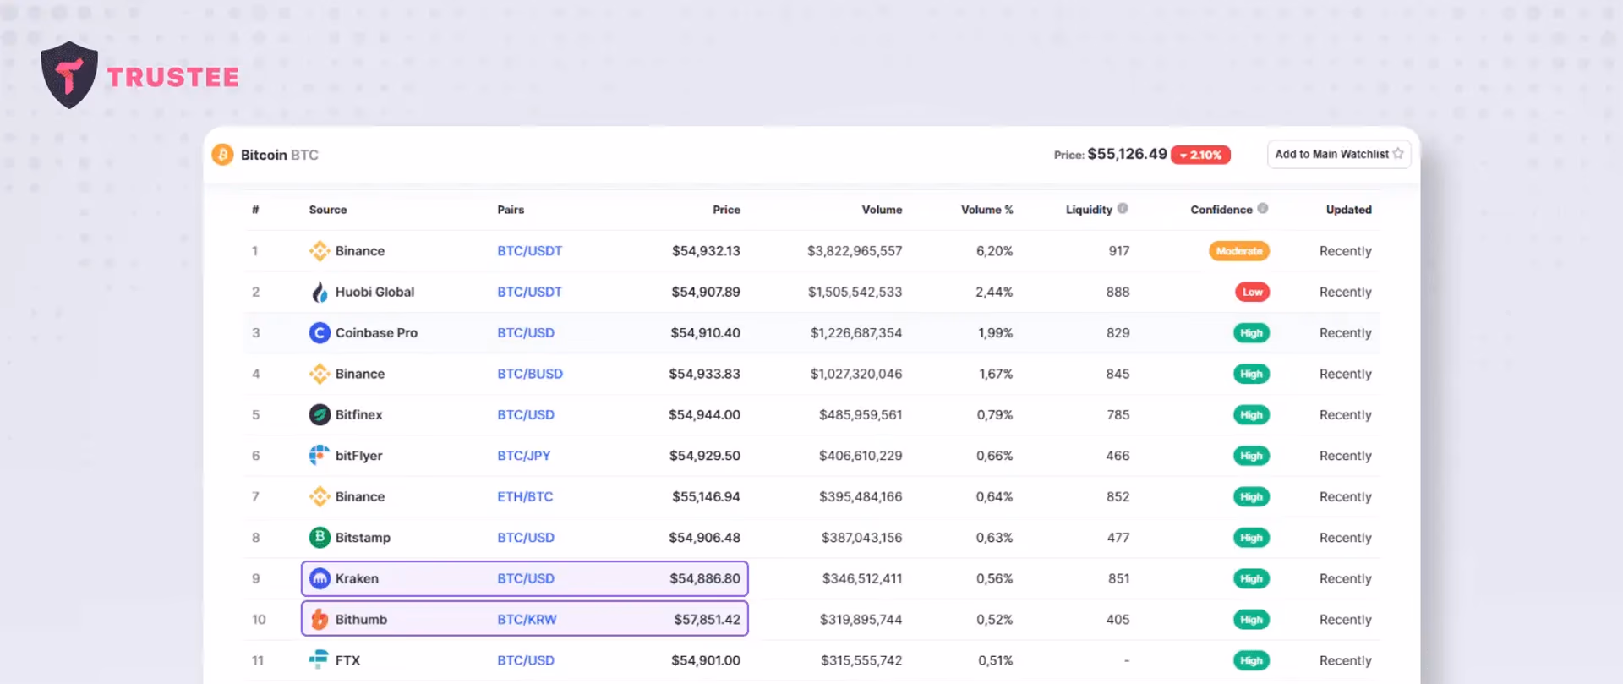Click the FTX exchange name
The height and width of the screenshot is (684, 1623).
point(347,660)
